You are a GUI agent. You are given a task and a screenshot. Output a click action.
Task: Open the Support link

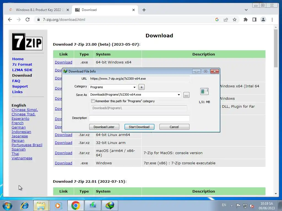(x=20, y=86)
